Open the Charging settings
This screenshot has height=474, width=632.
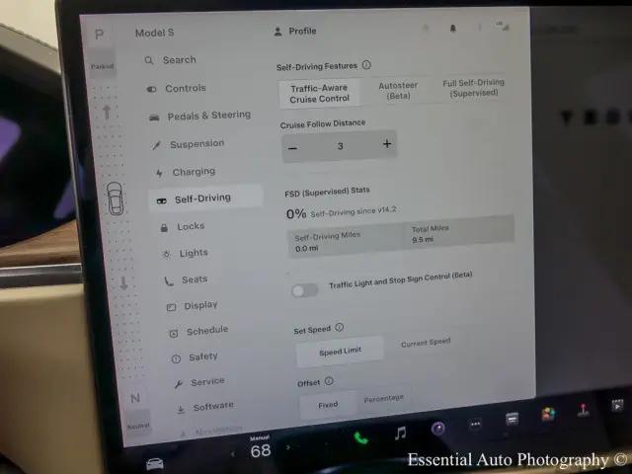pyautogui.click(x=186, y=172)
